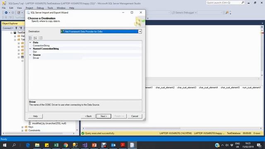Launch Microsoft Edge from taskbar
This screenshot has height=149, width=265.
(28, 145)
